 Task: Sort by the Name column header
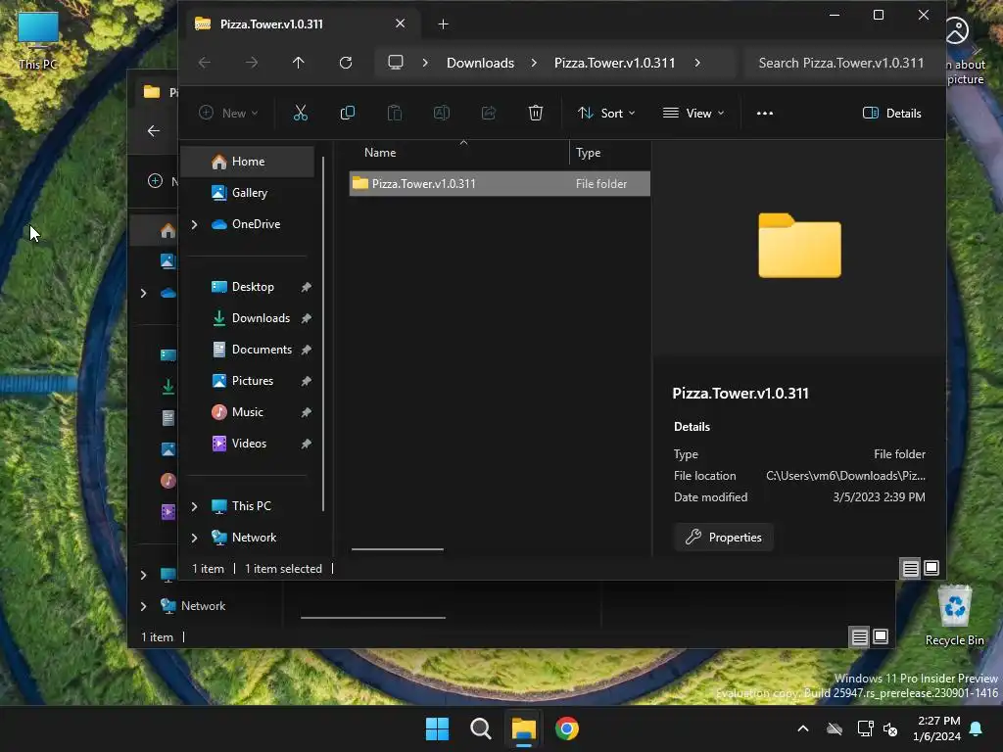pyautogui.click(x=380, y=153)
